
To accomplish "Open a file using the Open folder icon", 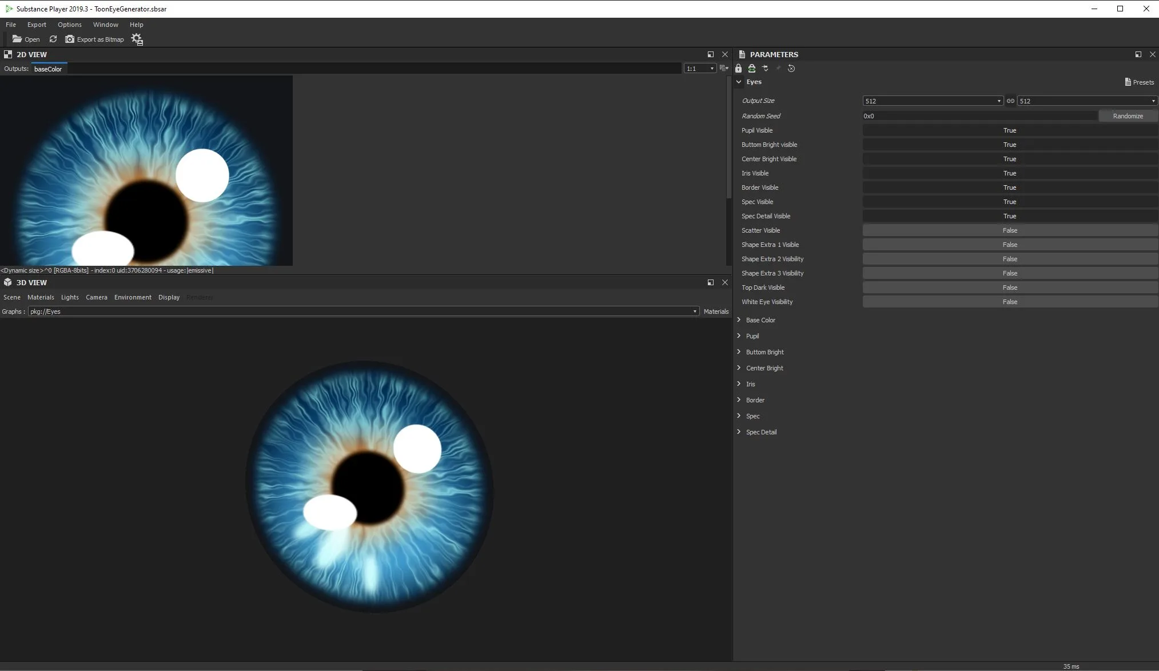I will pos(26,39).
